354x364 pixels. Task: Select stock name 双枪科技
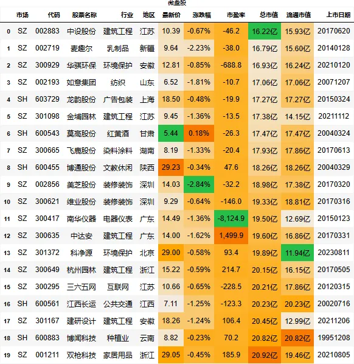[82, 355]
